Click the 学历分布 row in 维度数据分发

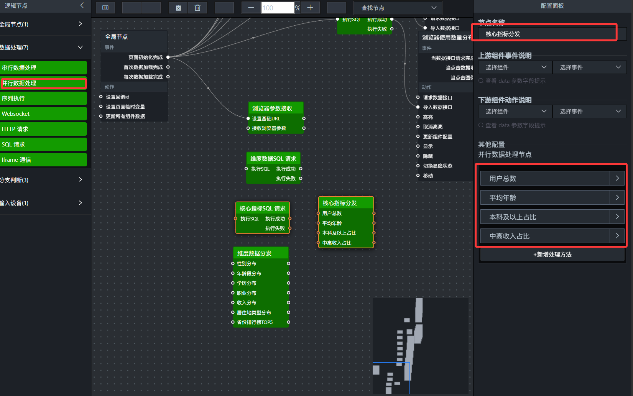(261, 283)
